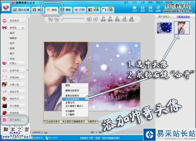Screen dimensions: 196x141
Task: Click the actual-size round icon
Action: tap(95, 19)
